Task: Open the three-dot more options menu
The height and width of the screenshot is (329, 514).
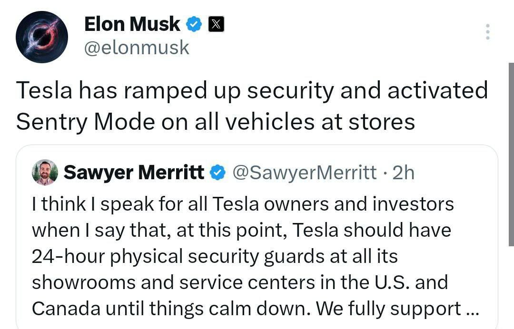Action: point(487,31)
